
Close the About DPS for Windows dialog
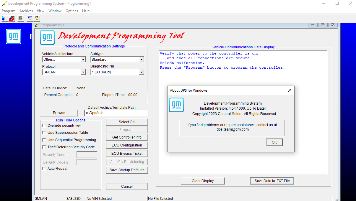[290, 90]
